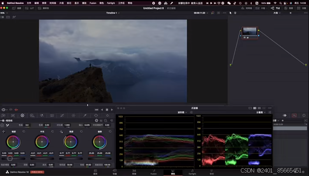Click the auto balance 'A' icon
Image resolution: width=309 pixels, height=176 pixels.
pos(2,125)
